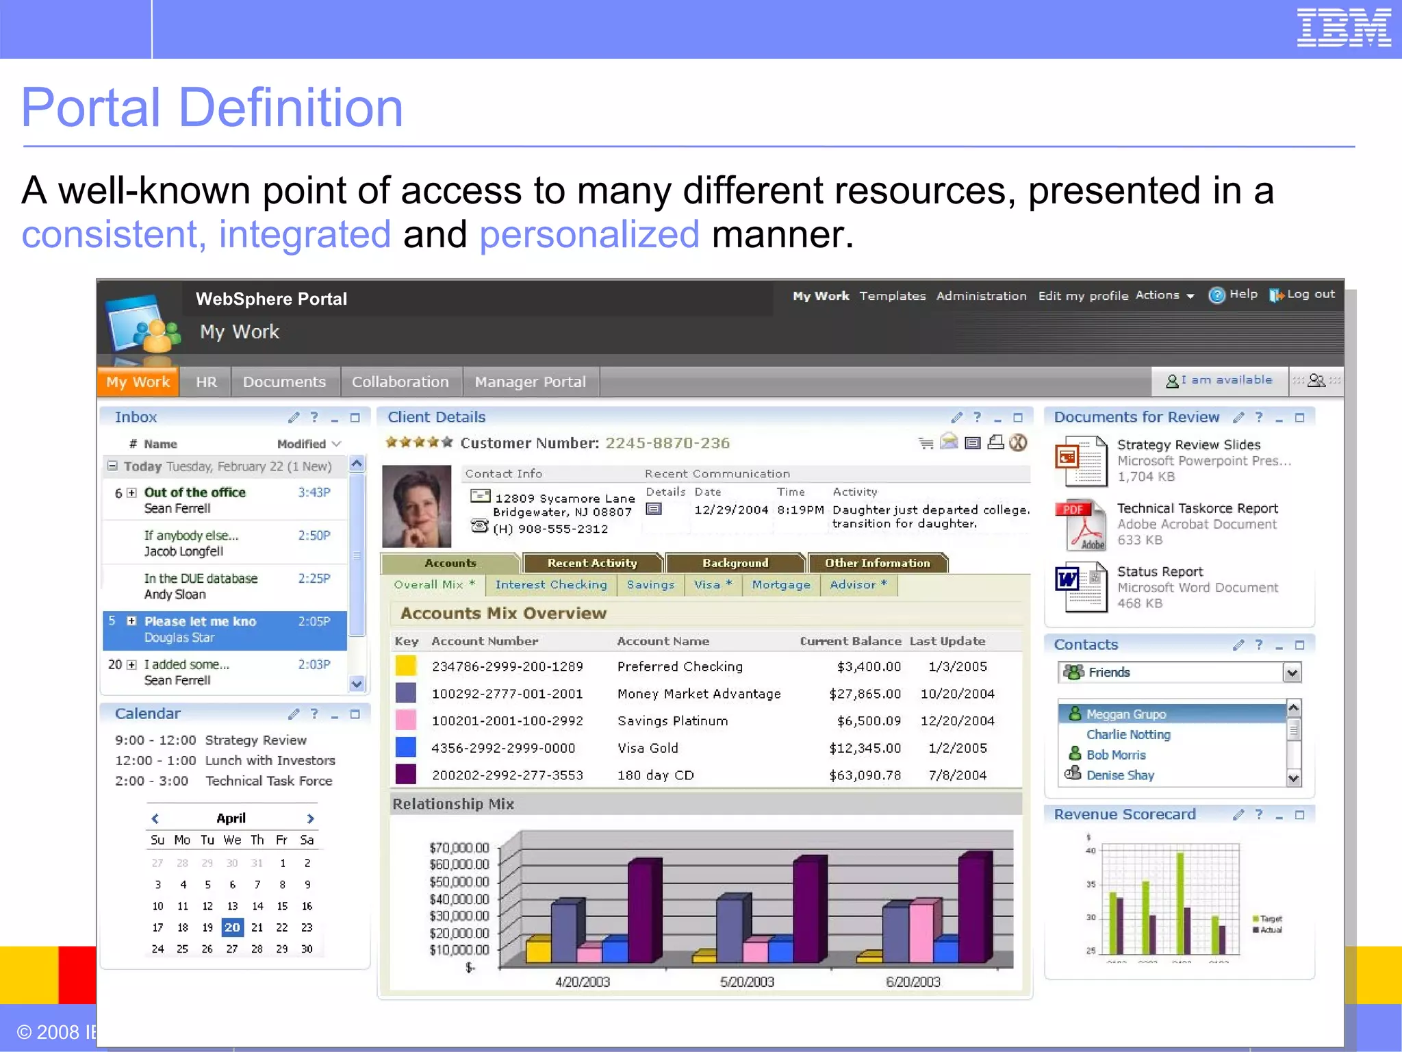Open the Actions dropdown menu
This screenshot has height=1052, width=1402.
tap(1164, 295)
